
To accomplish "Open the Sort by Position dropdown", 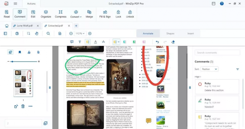I will pyautogui.click(x=209, y=69).
